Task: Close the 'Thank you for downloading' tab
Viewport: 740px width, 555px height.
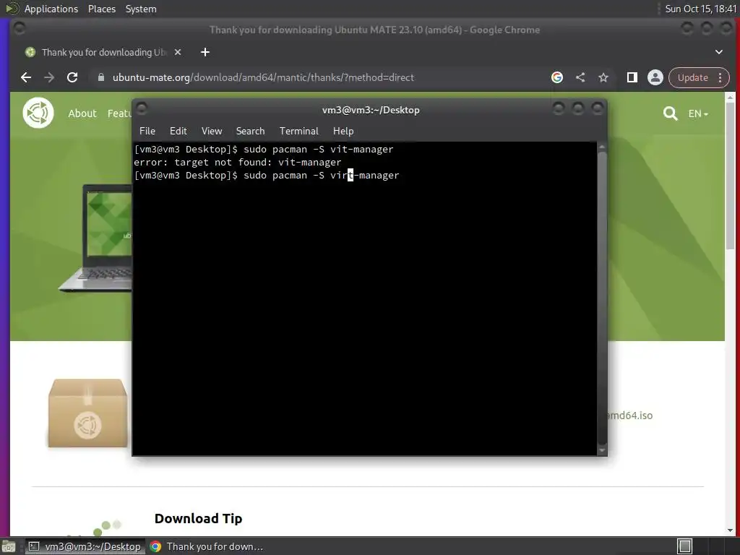Action: pos(178,52)
